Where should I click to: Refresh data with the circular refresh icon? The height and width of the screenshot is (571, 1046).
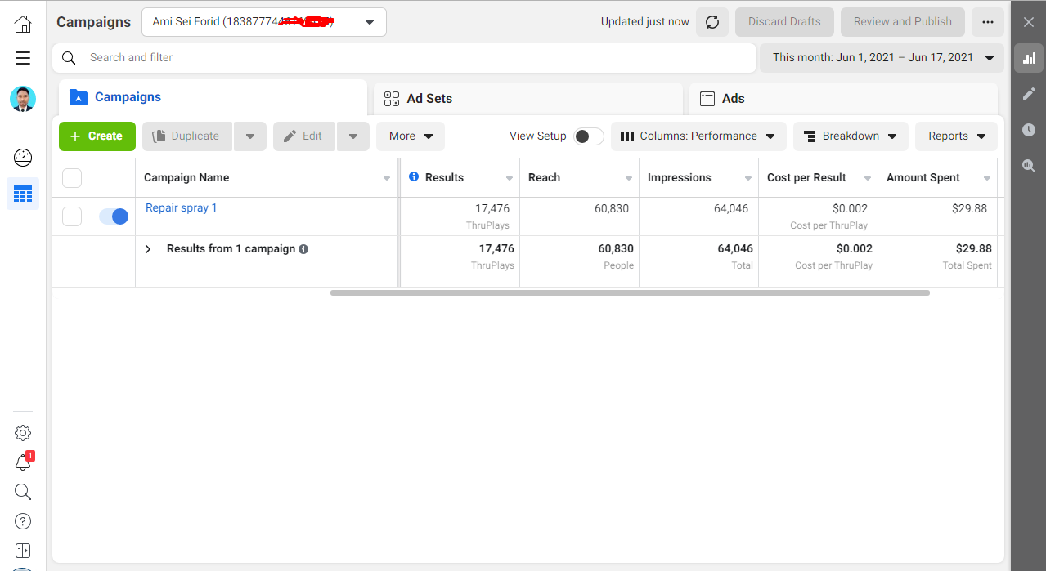click(712, 22)
